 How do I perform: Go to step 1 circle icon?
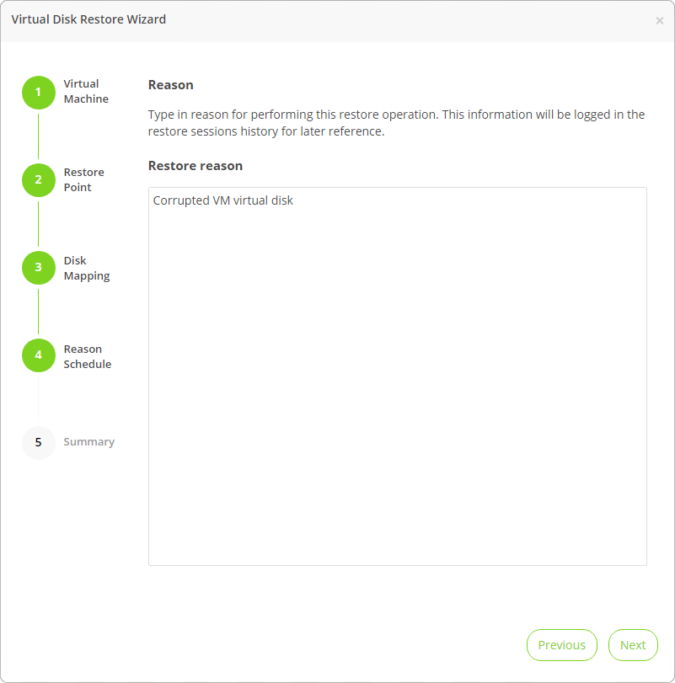click(x=39, y=93)
